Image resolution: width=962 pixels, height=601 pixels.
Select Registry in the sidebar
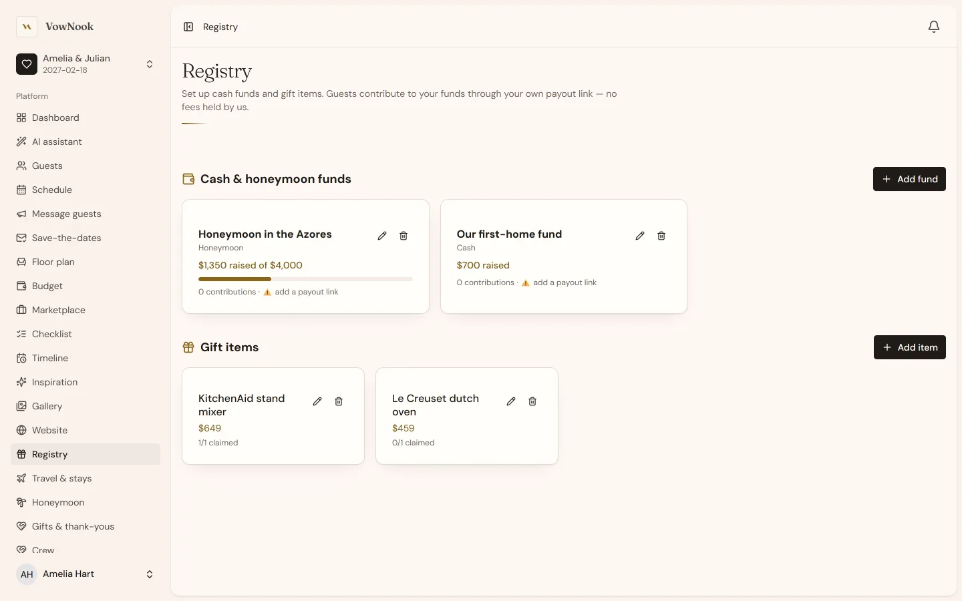tap(86, 454)
